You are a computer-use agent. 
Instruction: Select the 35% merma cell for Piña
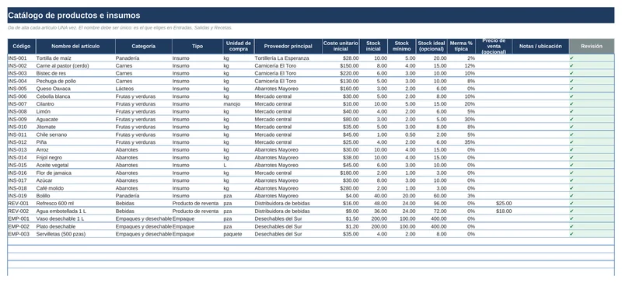pyautogui.click(x=461, y=142)
